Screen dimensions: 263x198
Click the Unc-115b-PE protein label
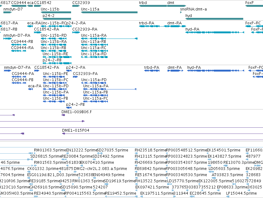(x=56, y=74)
